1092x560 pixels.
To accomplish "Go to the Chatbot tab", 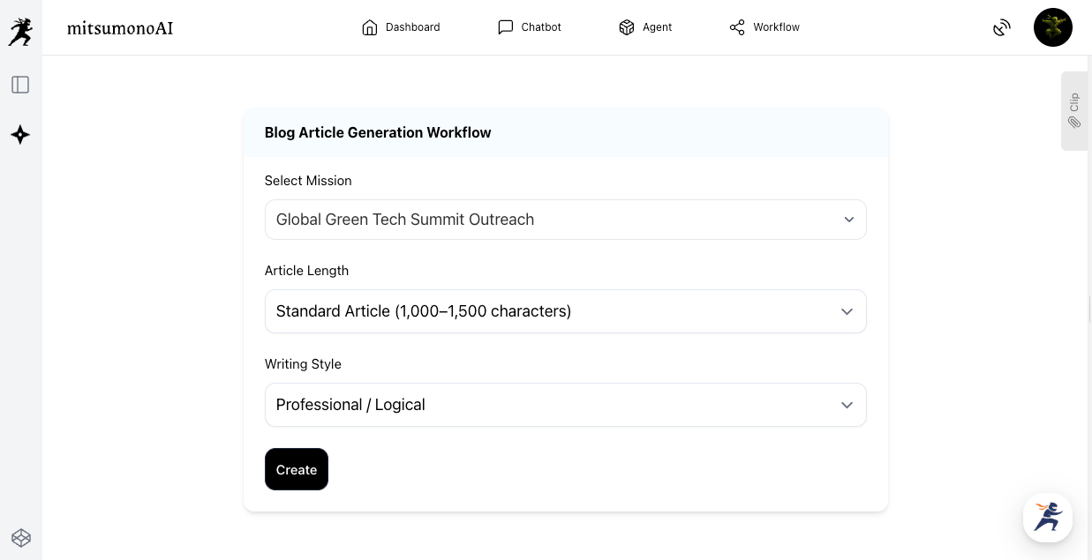I will pos(530,27).
